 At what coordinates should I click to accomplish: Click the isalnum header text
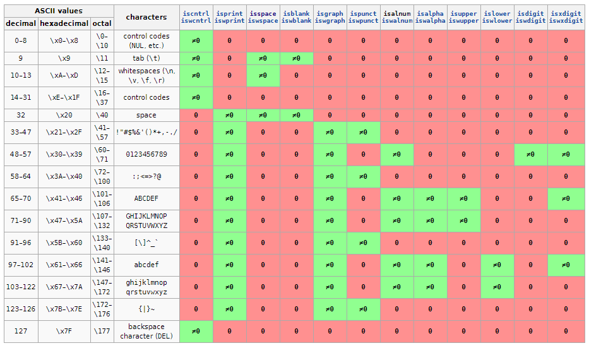(x=397, y=13)
